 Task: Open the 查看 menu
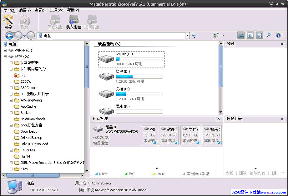tap(40, 10)
